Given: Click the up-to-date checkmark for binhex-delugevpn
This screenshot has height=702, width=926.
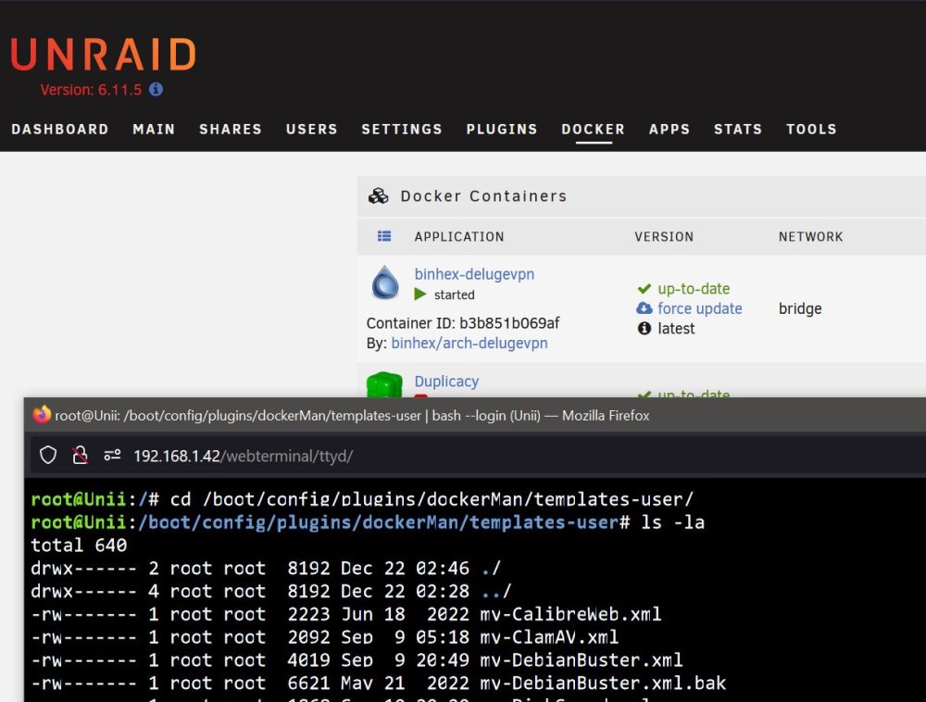Looking at the screenshot, I should 644,289.
